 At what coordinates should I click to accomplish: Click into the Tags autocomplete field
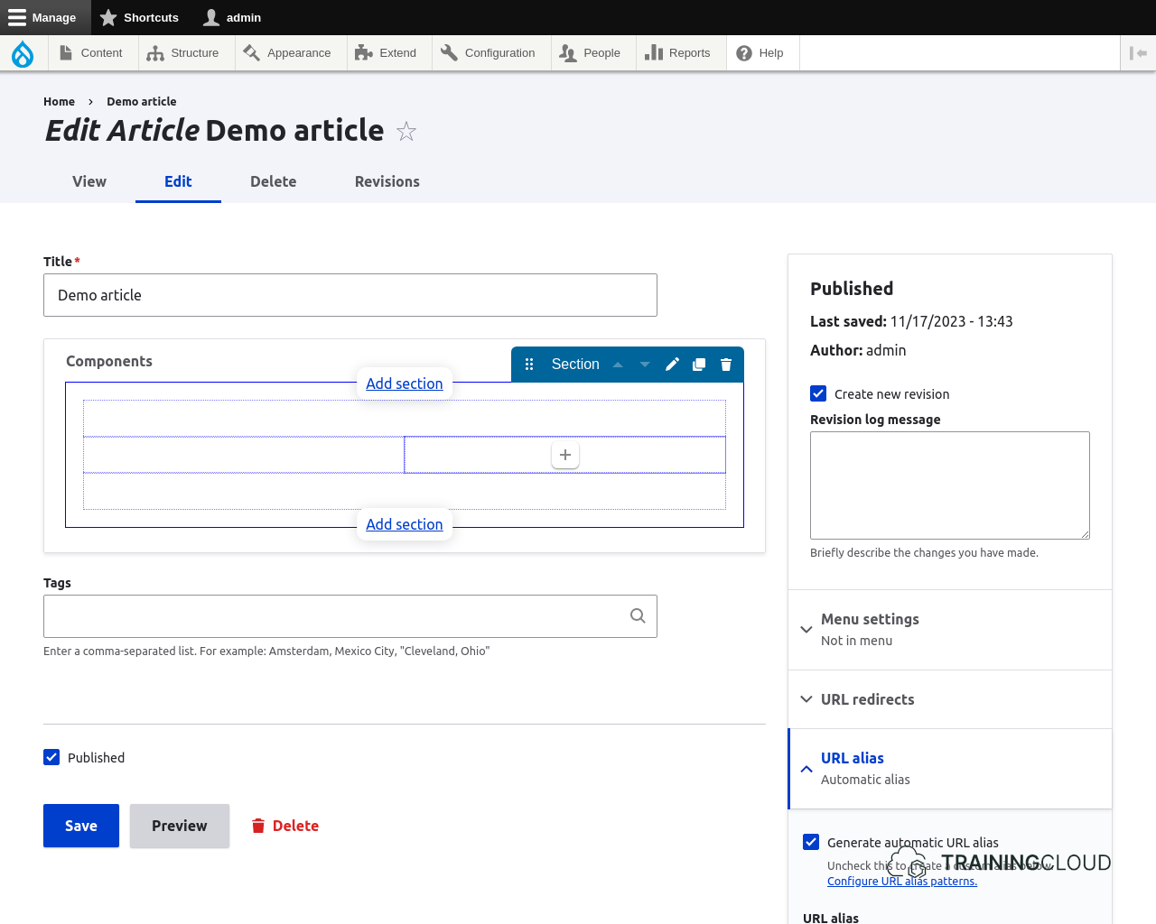(350, 616)
